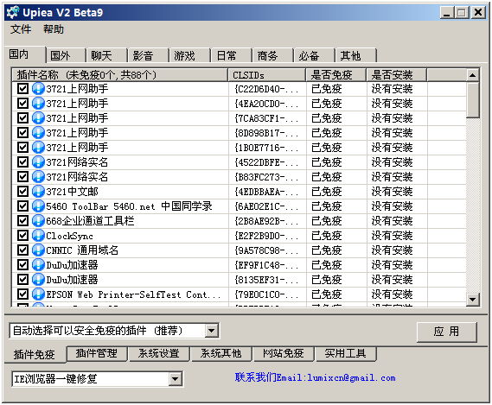The image size is (492, 405).
Task: Select the CLSID cell {79E0C1C0-...
Action: pyautogui.click(x=266, y=294)
